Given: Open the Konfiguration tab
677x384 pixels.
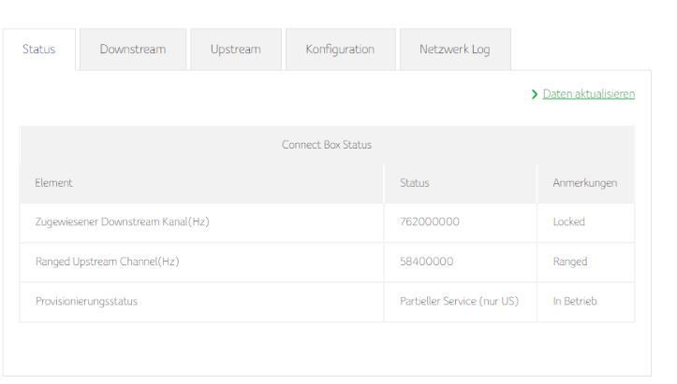Looking at the screenshot, I should pyautogui.click(x=340, y=50).
